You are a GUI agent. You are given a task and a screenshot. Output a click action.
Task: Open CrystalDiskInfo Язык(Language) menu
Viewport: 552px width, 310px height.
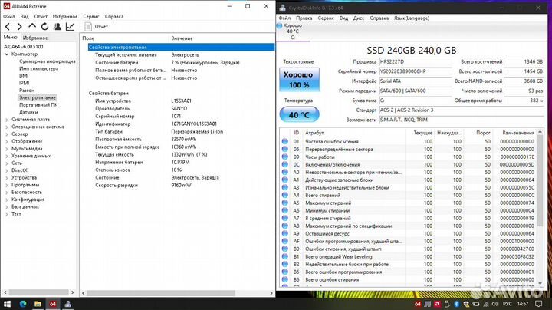coord(412,18)
